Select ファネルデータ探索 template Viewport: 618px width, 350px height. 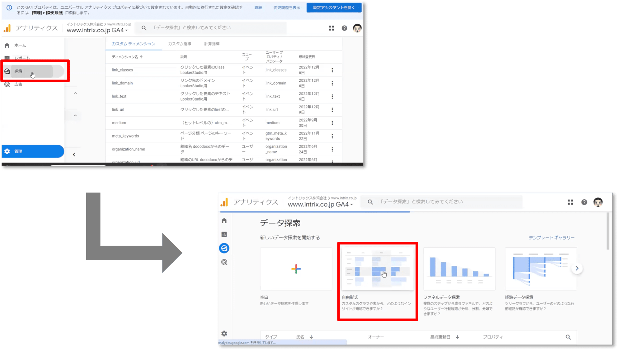[x=459, y=269]
